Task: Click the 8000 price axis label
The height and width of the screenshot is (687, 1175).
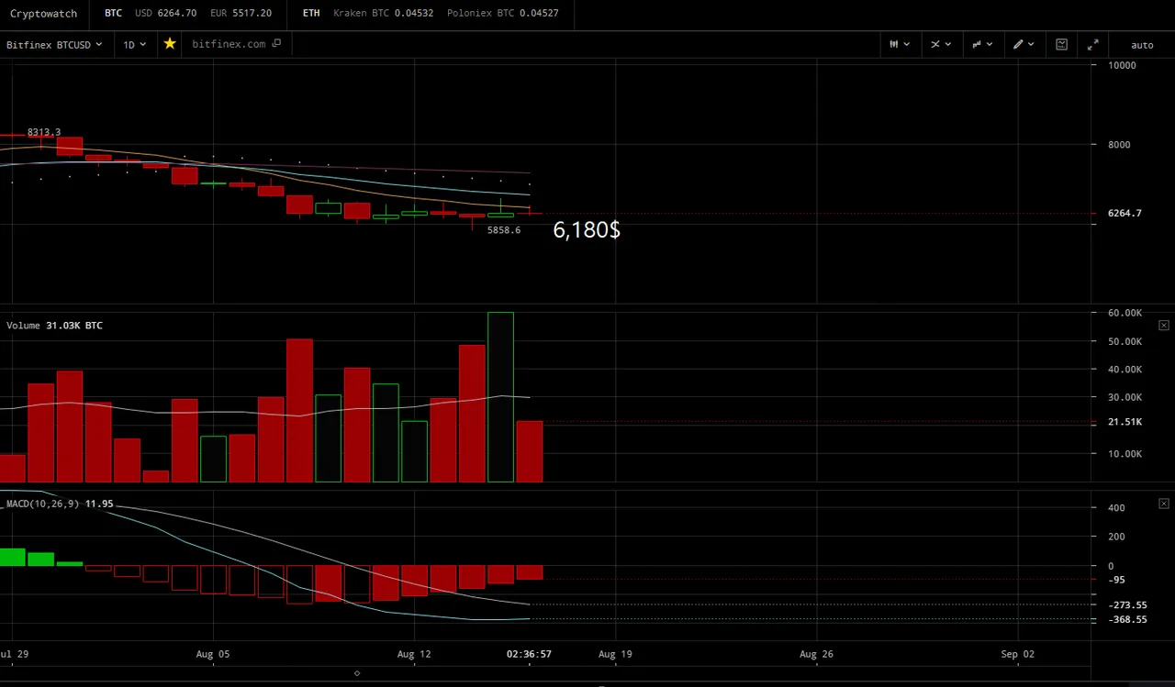Action: pyautogui.click(x=1119, y=144)
